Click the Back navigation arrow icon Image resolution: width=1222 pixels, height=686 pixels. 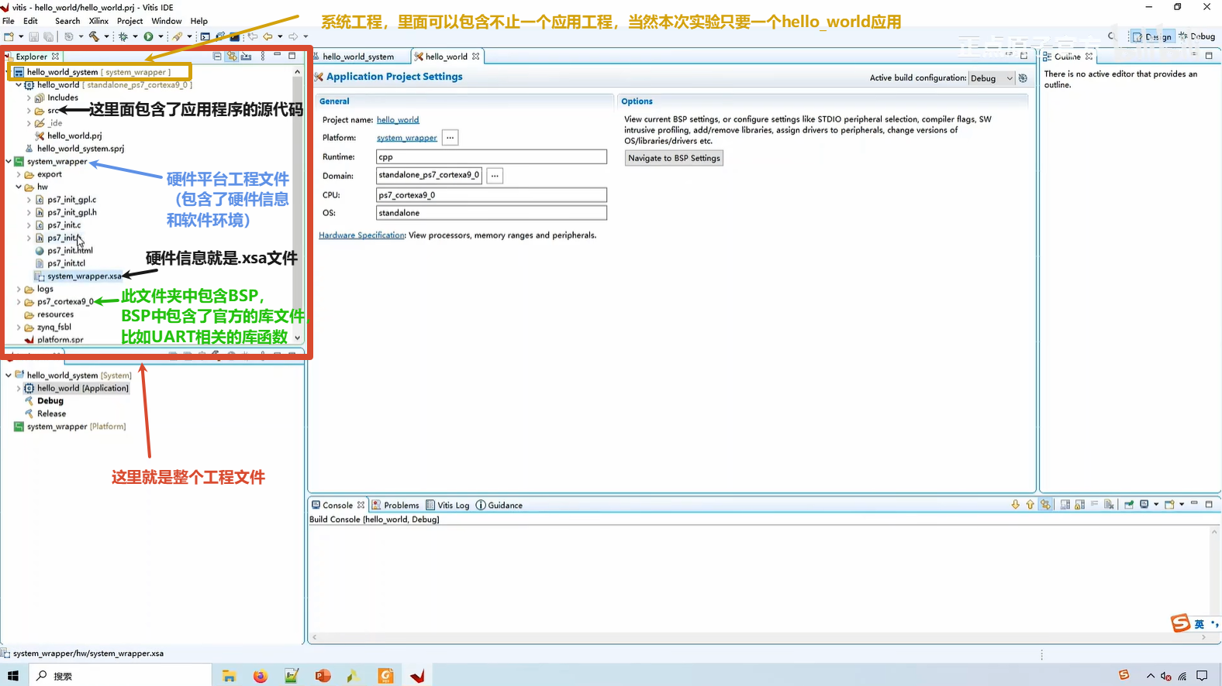pos(268,36)
